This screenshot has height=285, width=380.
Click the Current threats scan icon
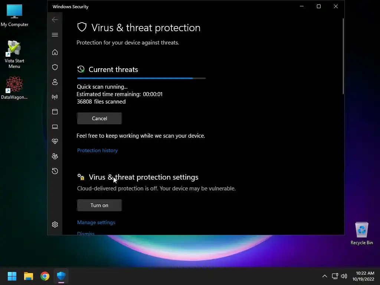[x=81, y=69]
